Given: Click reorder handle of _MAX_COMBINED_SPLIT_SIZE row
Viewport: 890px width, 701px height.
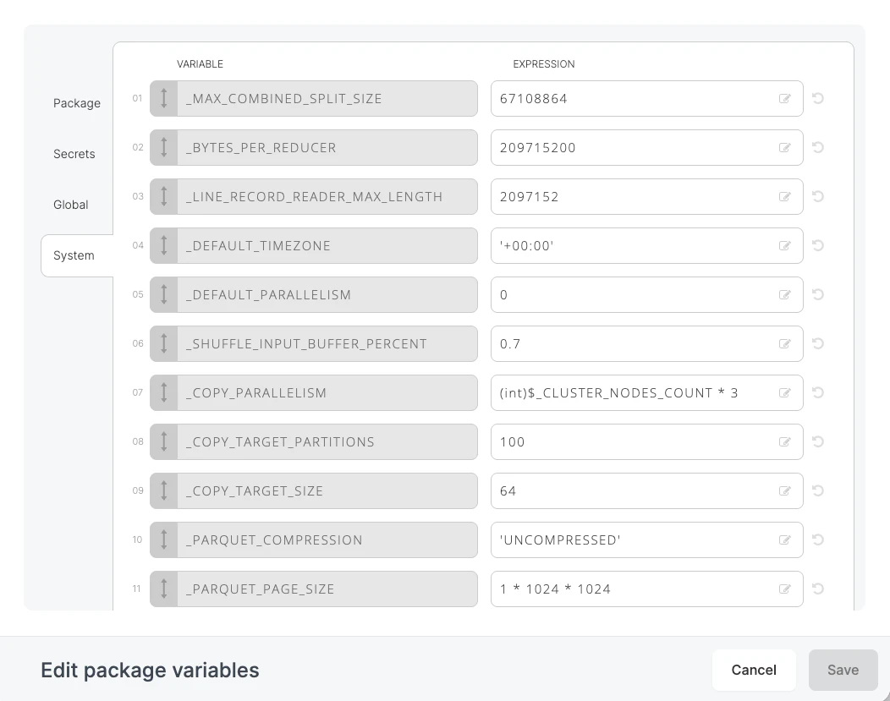Looking at the screenshot, I should tap(164, 99).
